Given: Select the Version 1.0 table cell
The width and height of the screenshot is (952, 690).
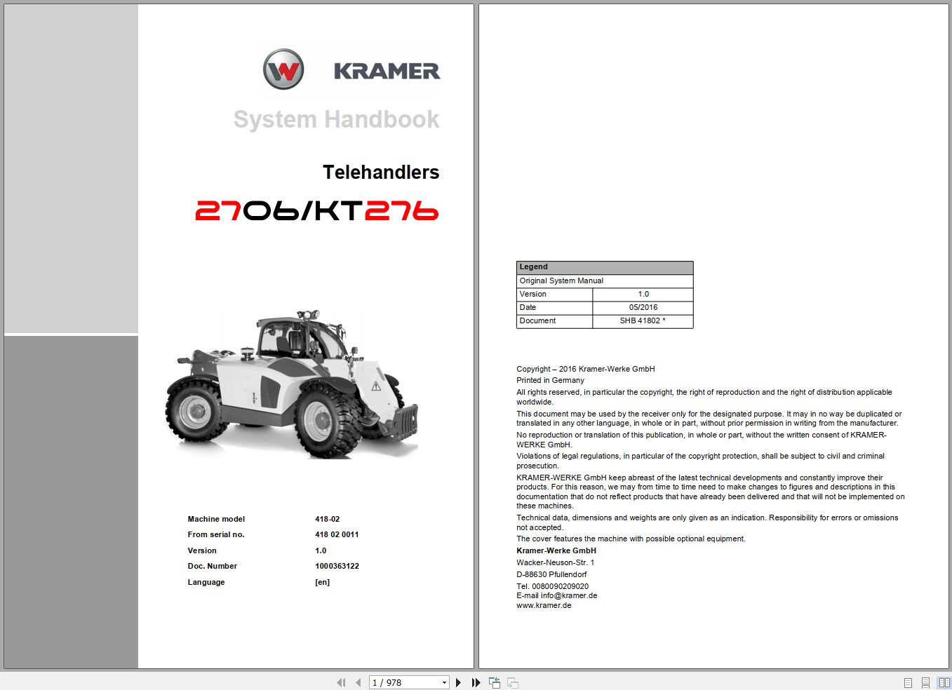Looking at the screenshot, I should coord(643,294).
